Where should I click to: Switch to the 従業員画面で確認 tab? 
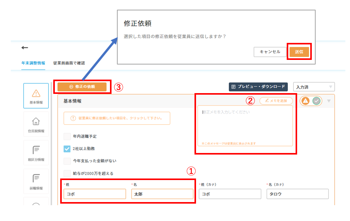[x=69, y=63]
